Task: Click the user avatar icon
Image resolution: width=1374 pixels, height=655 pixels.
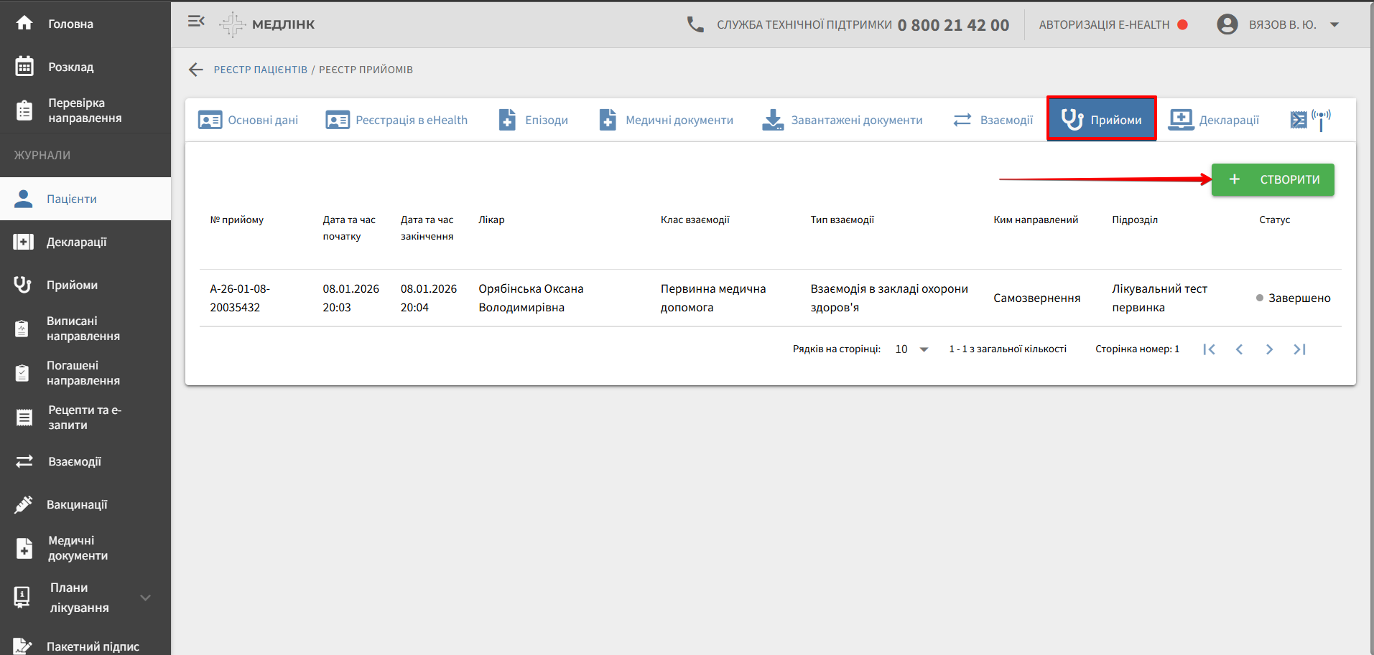Action: tap(1227, 24)
